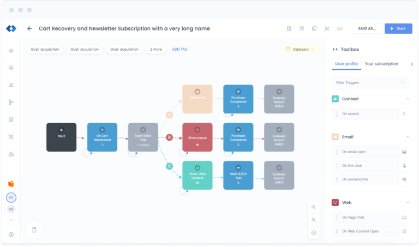Click the scissors cut icon in the toolbar

click(x=327, y=29)
